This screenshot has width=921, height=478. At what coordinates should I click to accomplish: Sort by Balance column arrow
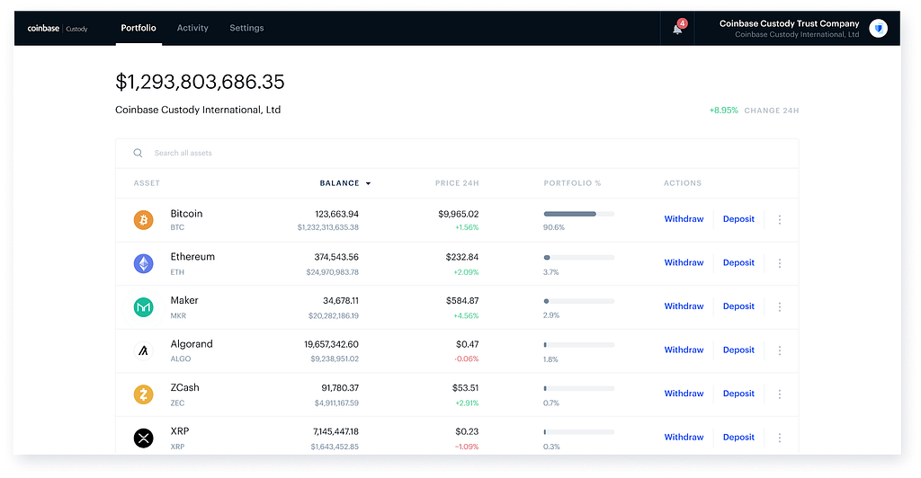coord(368,183)
